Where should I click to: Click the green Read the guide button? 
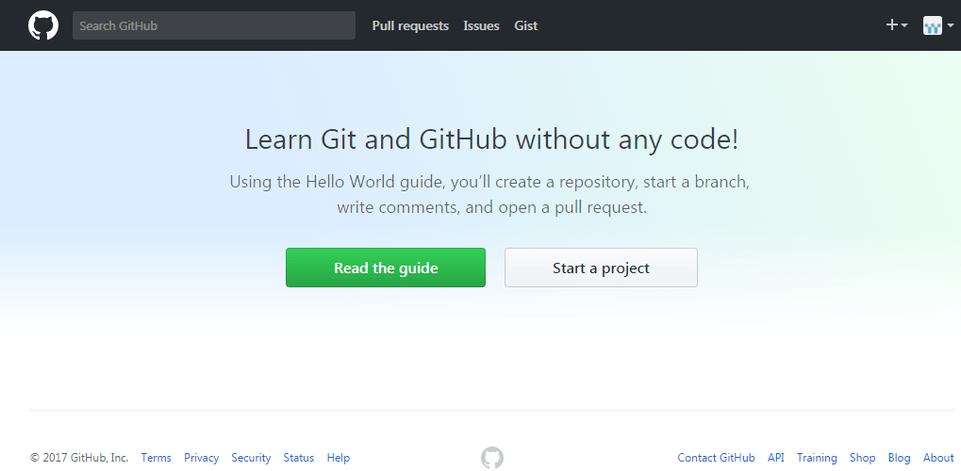(x=386, y=268)
